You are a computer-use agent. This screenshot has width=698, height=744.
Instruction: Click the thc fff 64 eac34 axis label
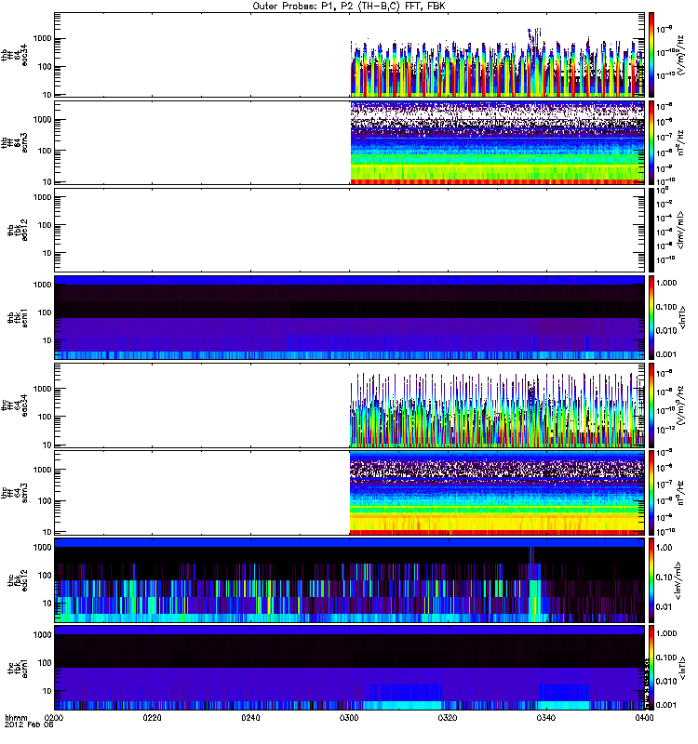coord(14,405)
